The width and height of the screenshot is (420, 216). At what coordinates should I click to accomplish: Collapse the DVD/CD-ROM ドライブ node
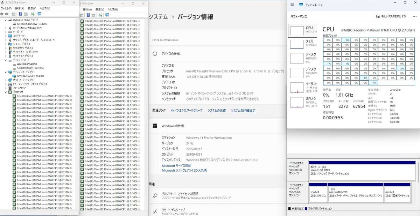click(x=5, y=20)
